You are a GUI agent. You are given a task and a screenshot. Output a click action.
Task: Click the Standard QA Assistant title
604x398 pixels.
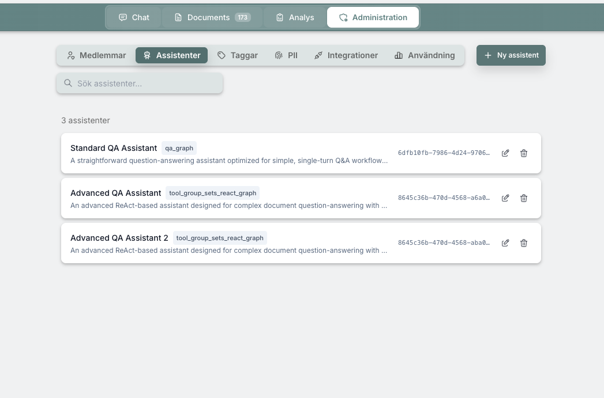pyautogui.click(x=114, y=148)
